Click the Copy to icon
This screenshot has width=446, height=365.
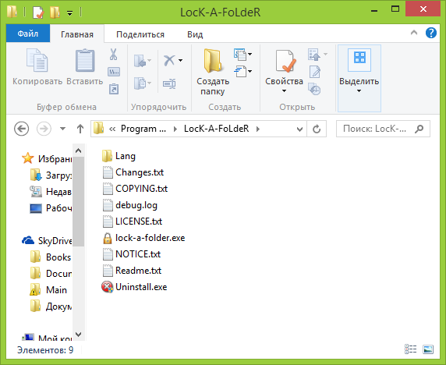[x=140, y=83]
